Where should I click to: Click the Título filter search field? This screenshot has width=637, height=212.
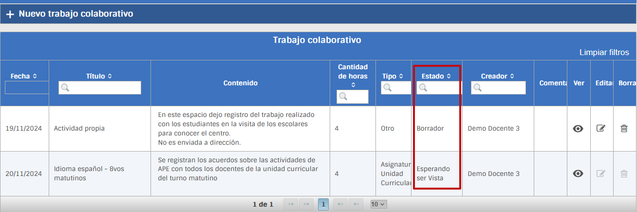(100, 88)
